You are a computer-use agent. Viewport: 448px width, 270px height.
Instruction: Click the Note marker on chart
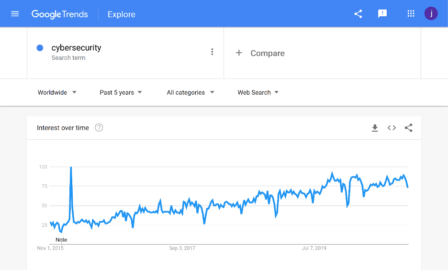tap(61, 240)
